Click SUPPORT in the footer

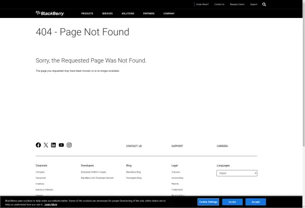177,146
